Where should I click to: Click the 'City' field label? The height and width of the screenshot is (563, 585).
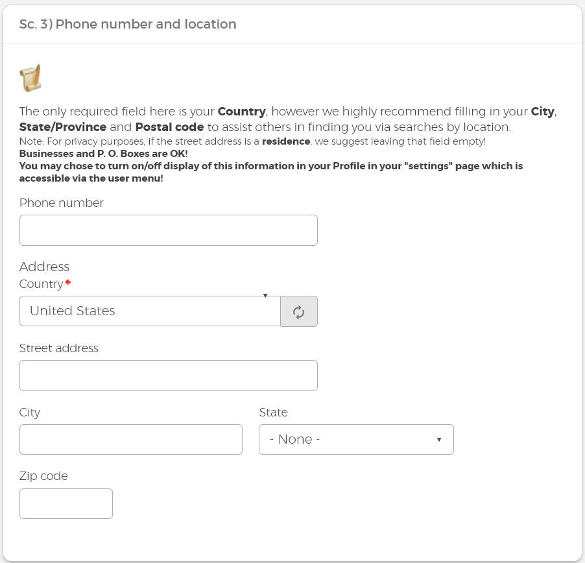click(x=29, y=413)
